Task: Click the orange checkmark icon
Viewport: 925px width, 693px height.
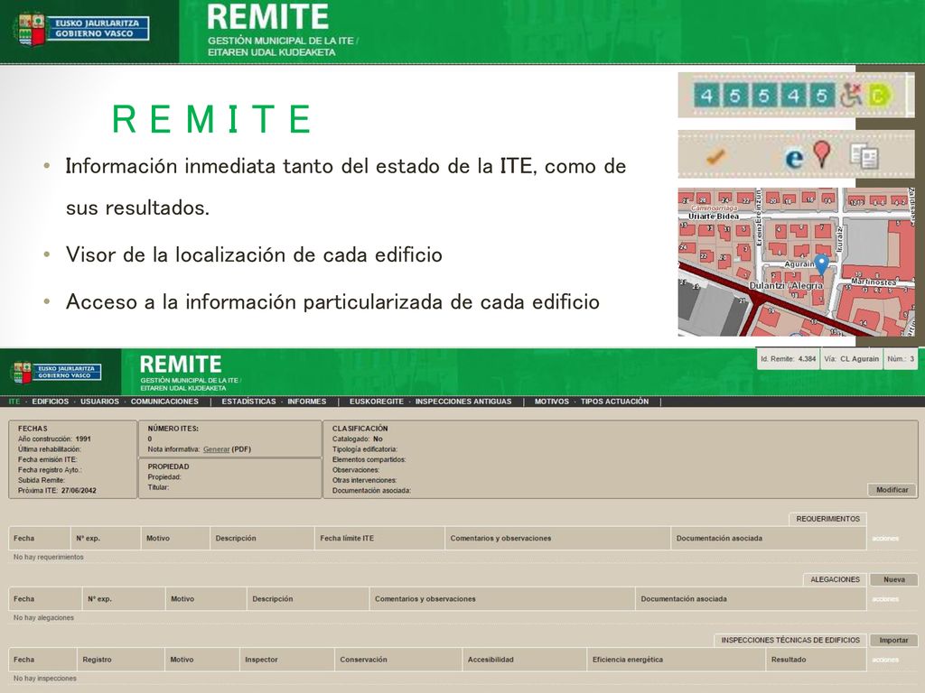Action: (715, 156)
